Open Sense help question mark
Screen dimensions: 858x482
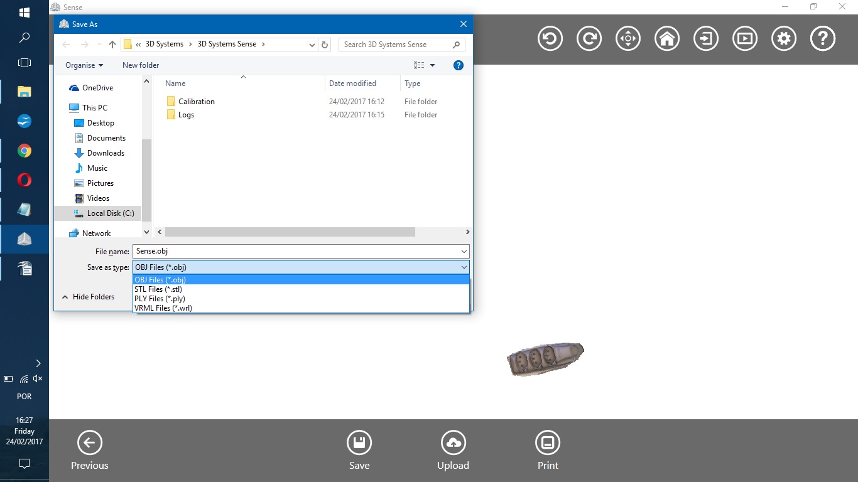(822, 39)
